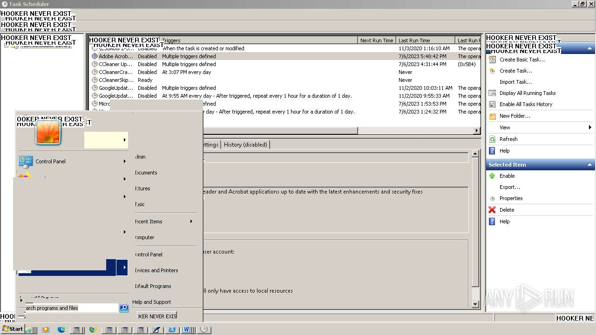Switch to the History (disabled) tab

pos(245,145)
